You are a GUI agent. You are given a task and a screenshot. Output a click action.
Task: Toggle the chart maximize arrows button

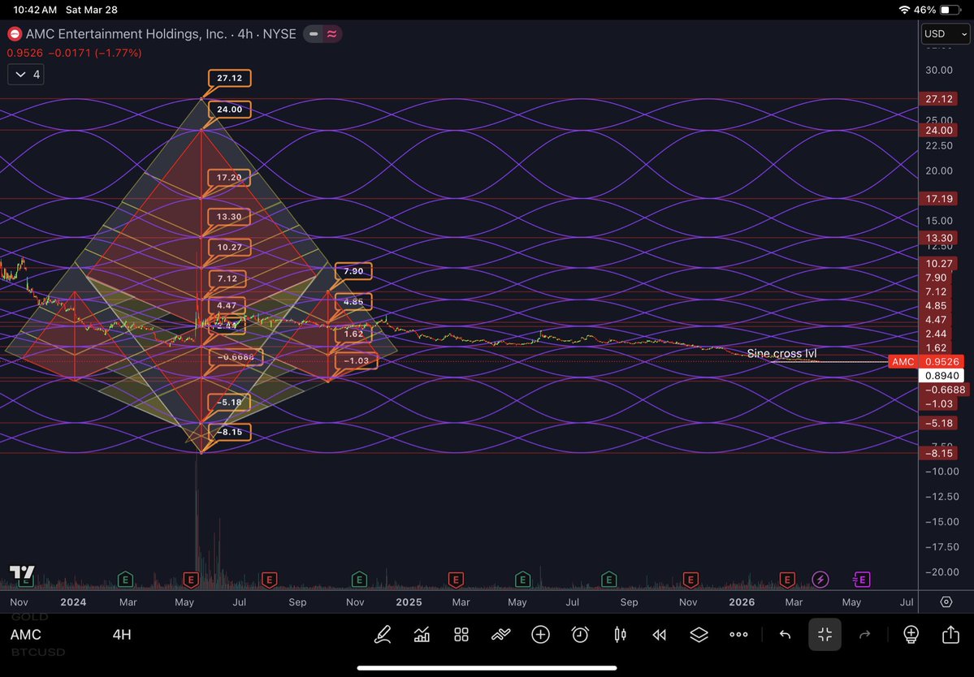pyautogui.click(x=825, y=634)
